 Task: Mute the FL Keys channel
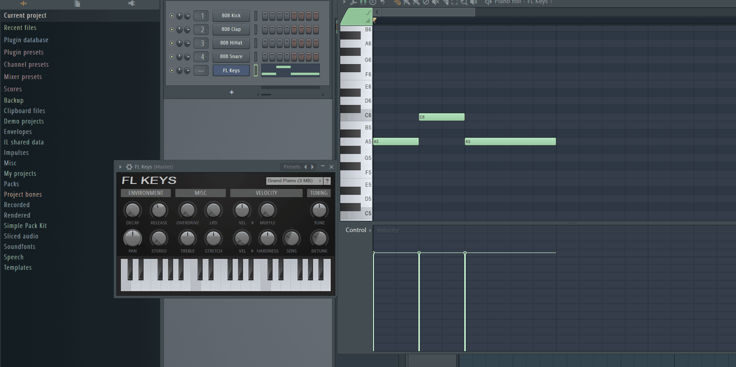click(172, 70)
